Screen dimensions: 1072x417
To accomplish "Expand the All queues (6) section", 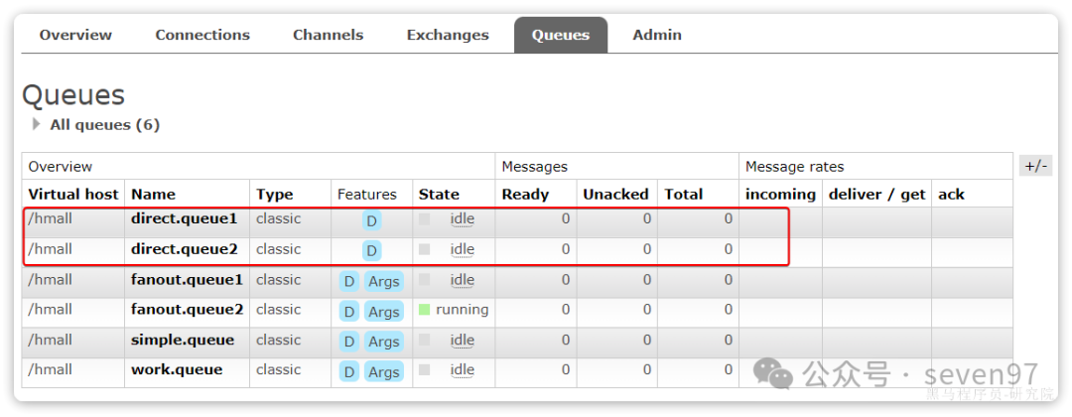I will [104, 125].
